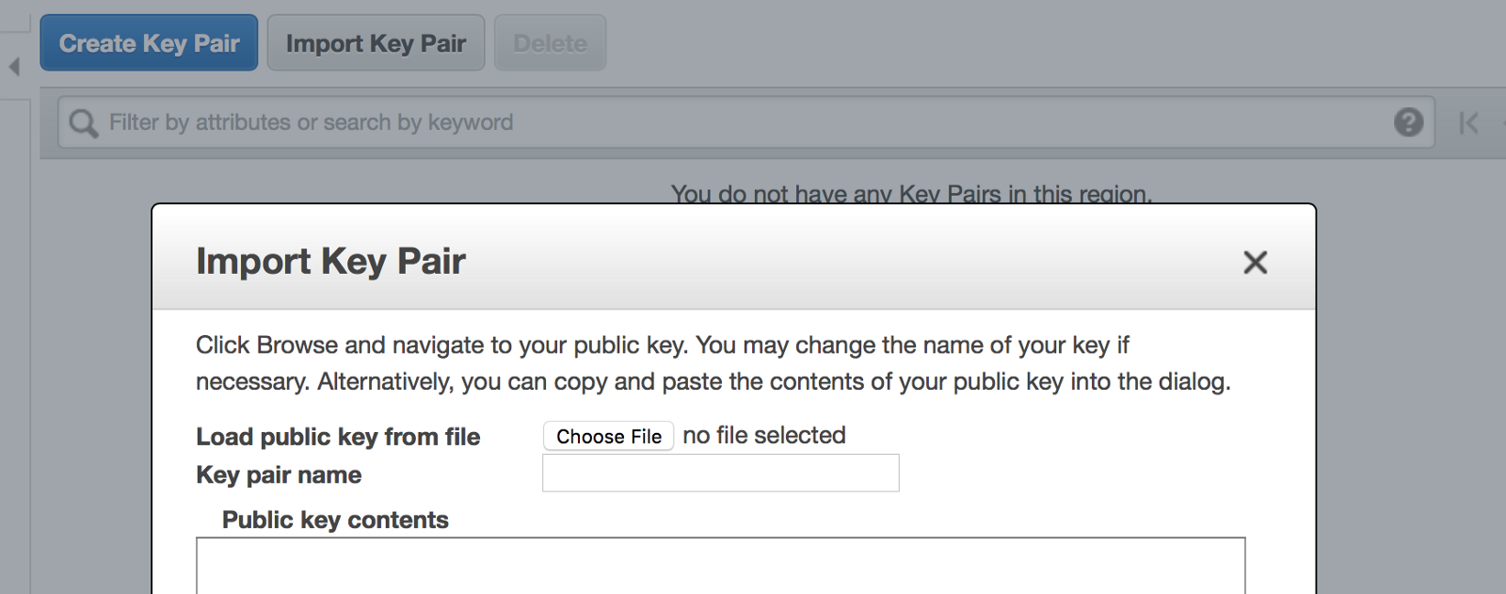This screenshot has height=594, width=1506.
Task: Close the Import Key Pair dialog
Action: (1256, 262)
